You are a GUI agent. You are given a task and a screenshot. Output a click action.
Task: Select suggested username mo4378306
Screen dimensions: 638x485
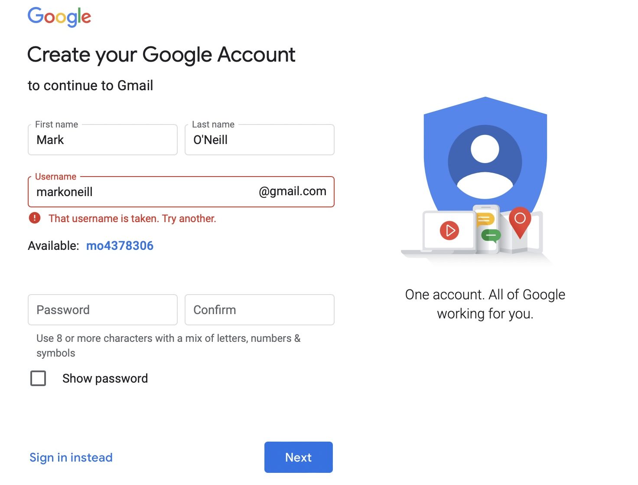[x=120, y=246]
